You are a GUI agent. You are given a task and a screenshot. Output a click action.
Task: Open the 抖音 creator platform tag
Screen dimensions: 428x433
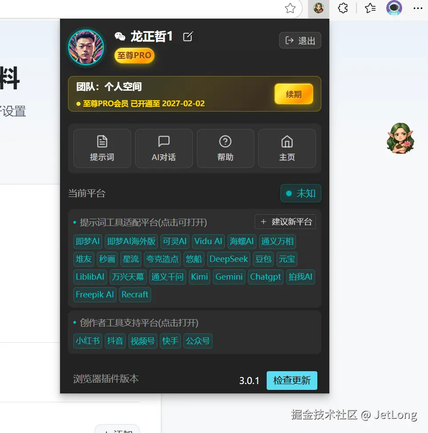pyautogui.click(x=115, y=341)
